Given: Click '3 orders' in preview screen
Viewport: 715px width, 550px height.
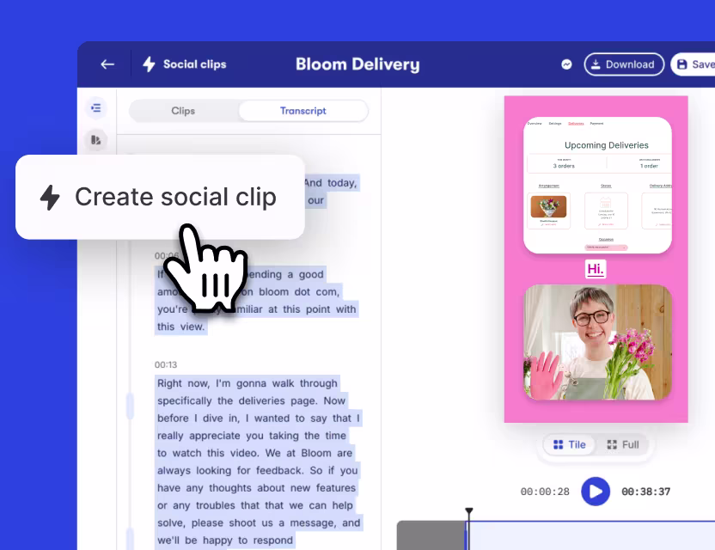Looking at the screenshot, I should coord(564,166).
